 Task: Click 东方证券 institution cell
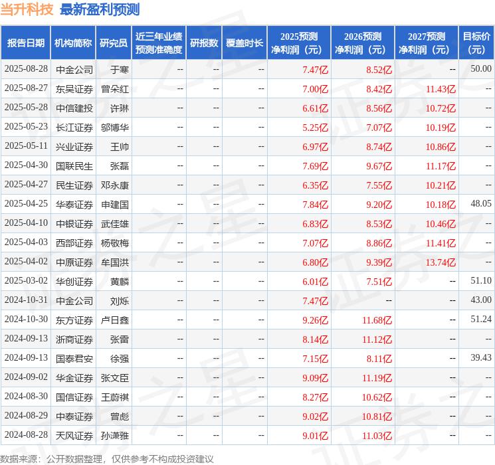pyautogui.click(x=74, y=320)
